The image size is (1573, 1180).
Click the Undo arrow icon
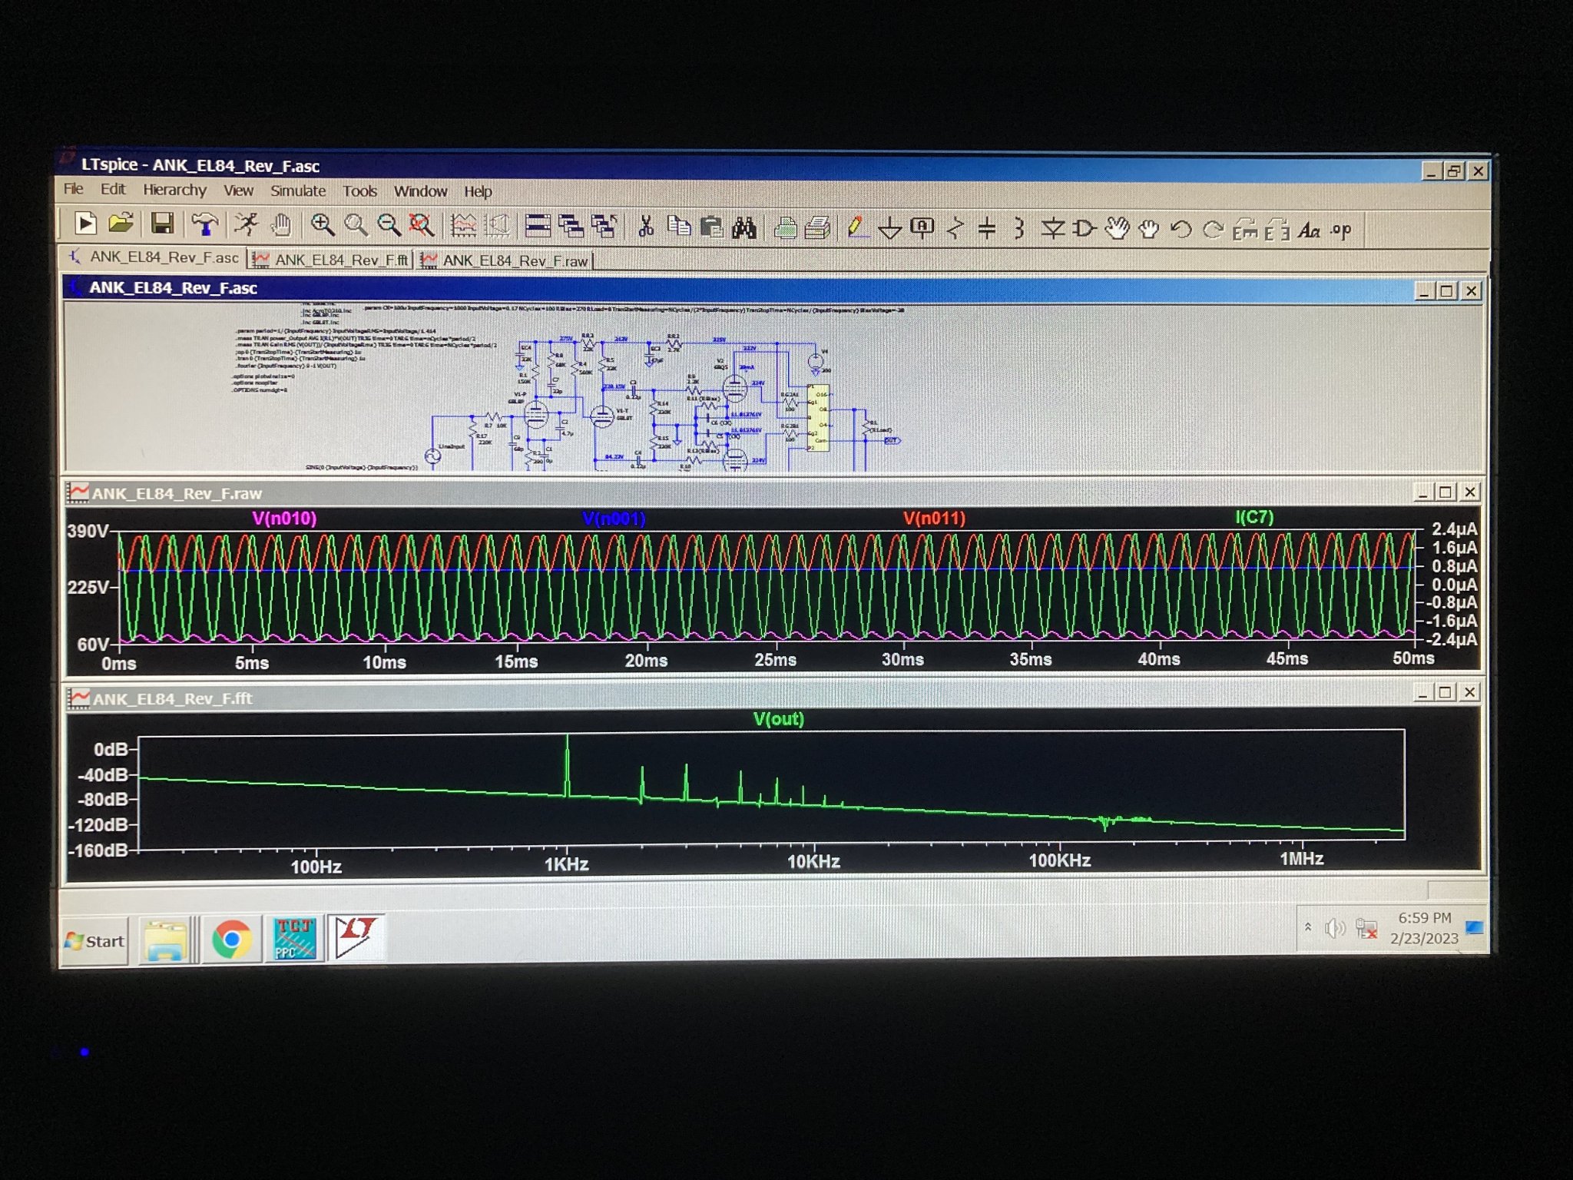1181,229
